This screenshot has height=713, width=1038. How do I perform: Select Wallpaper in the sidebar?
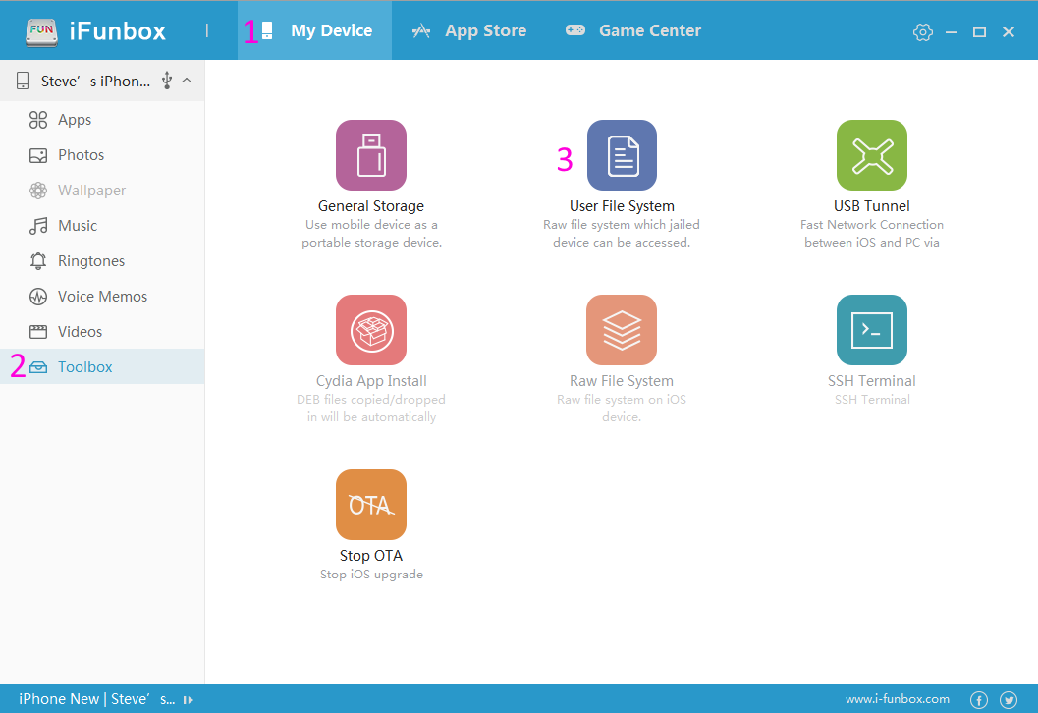pos(102,190)
